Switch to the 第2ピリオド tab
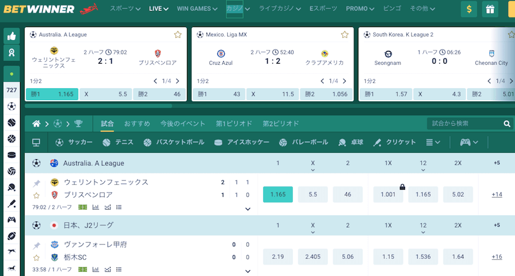The height and width of the screenshot is (276, 515). pyautogui.click(x=281, y=124)
